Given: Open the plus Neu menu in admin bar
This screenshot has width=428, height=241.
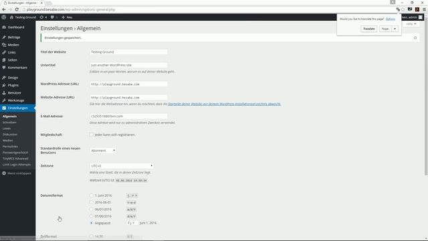Looking at the screenshot, I should (x=67, y=17).
